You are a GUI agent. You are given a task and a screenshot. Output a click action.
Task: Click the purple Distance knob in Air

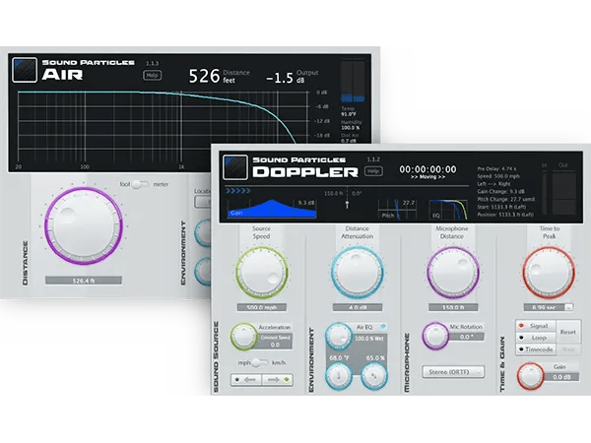tap(84, 226)
